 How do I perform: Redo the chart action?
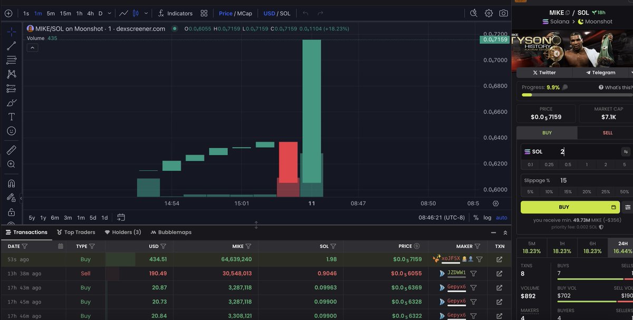tap(320, 13)
